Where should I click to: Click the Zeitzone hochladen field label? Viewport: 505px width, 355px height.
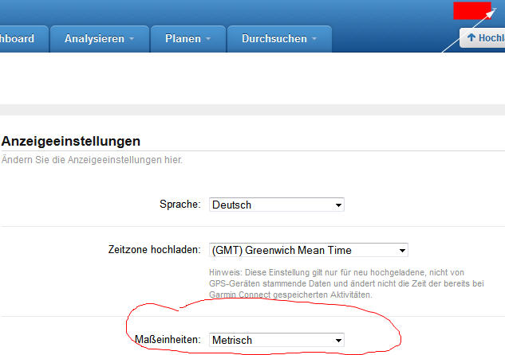click(x=152, y=250)
